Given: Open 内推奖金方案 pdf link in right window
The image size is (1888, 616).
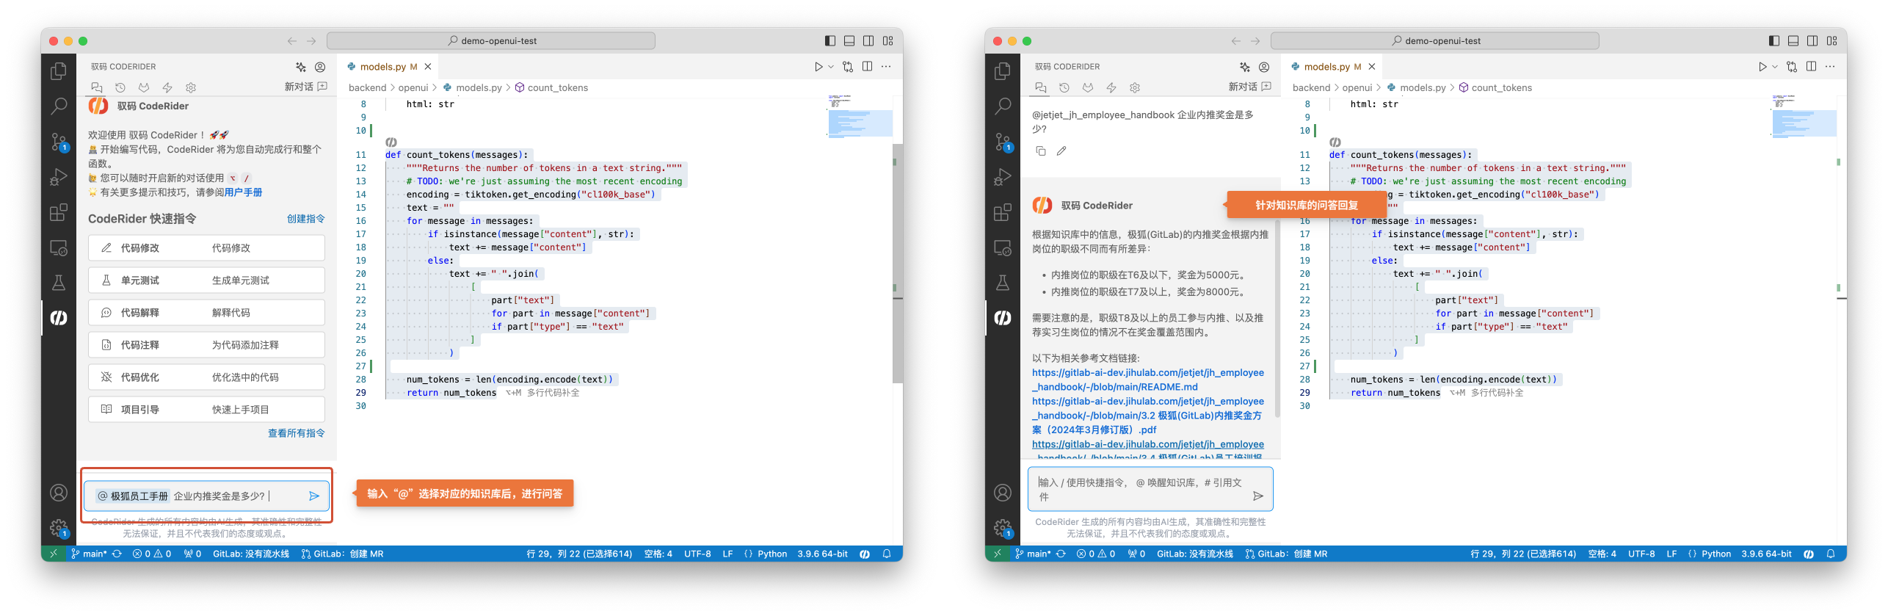Looking at the screenshot, I should [1148, 416].
